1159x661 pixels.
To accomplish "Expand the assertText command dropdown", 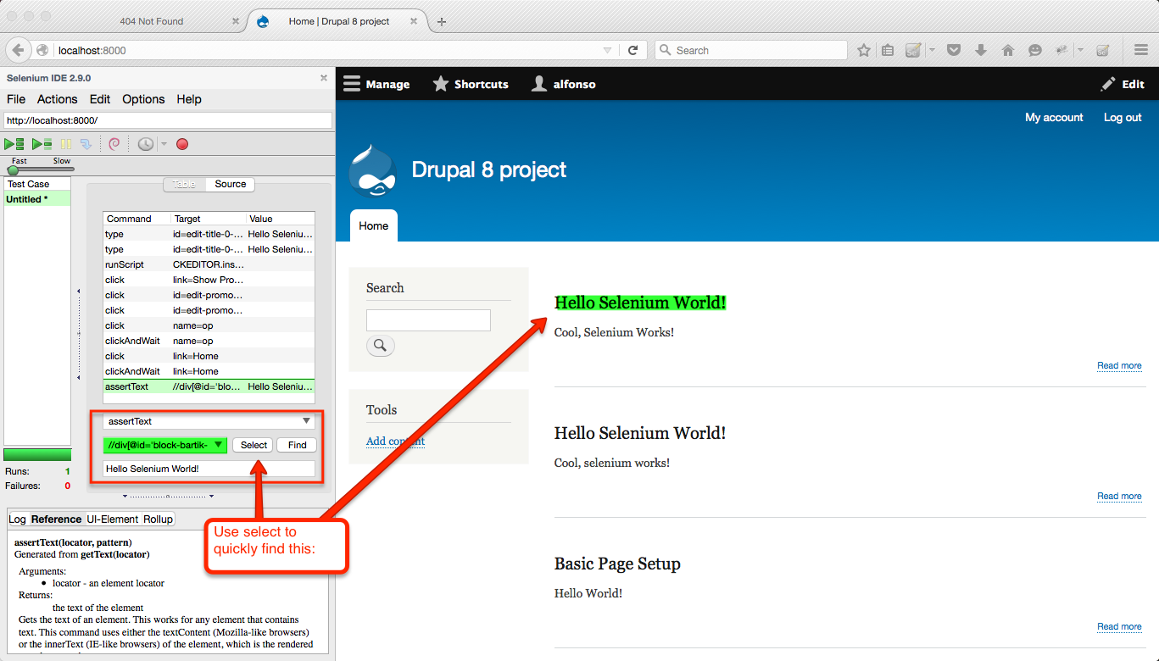I will [306, 421].
